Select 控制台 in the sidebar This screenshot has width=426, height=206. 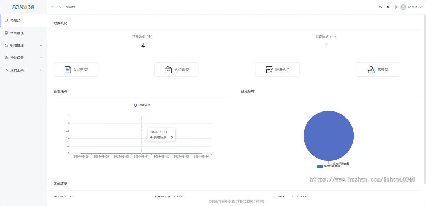point(15,20)
